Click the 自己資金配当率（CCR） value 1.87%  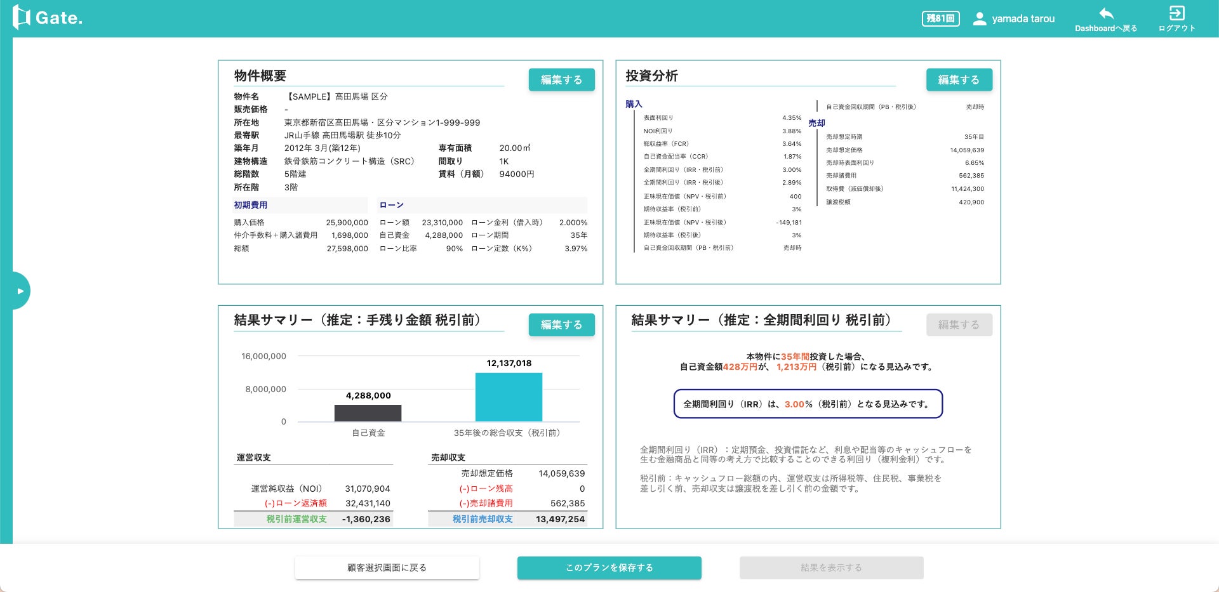[792, 157]
